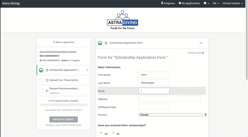Click green progress icon in form header
Screen dimensions: 248x137
pos(100,43)
